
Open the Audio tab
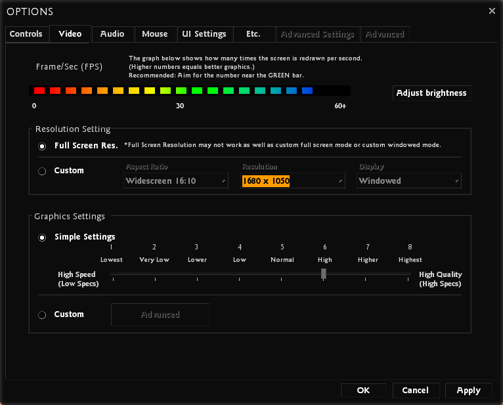click(x=113, y=34)
